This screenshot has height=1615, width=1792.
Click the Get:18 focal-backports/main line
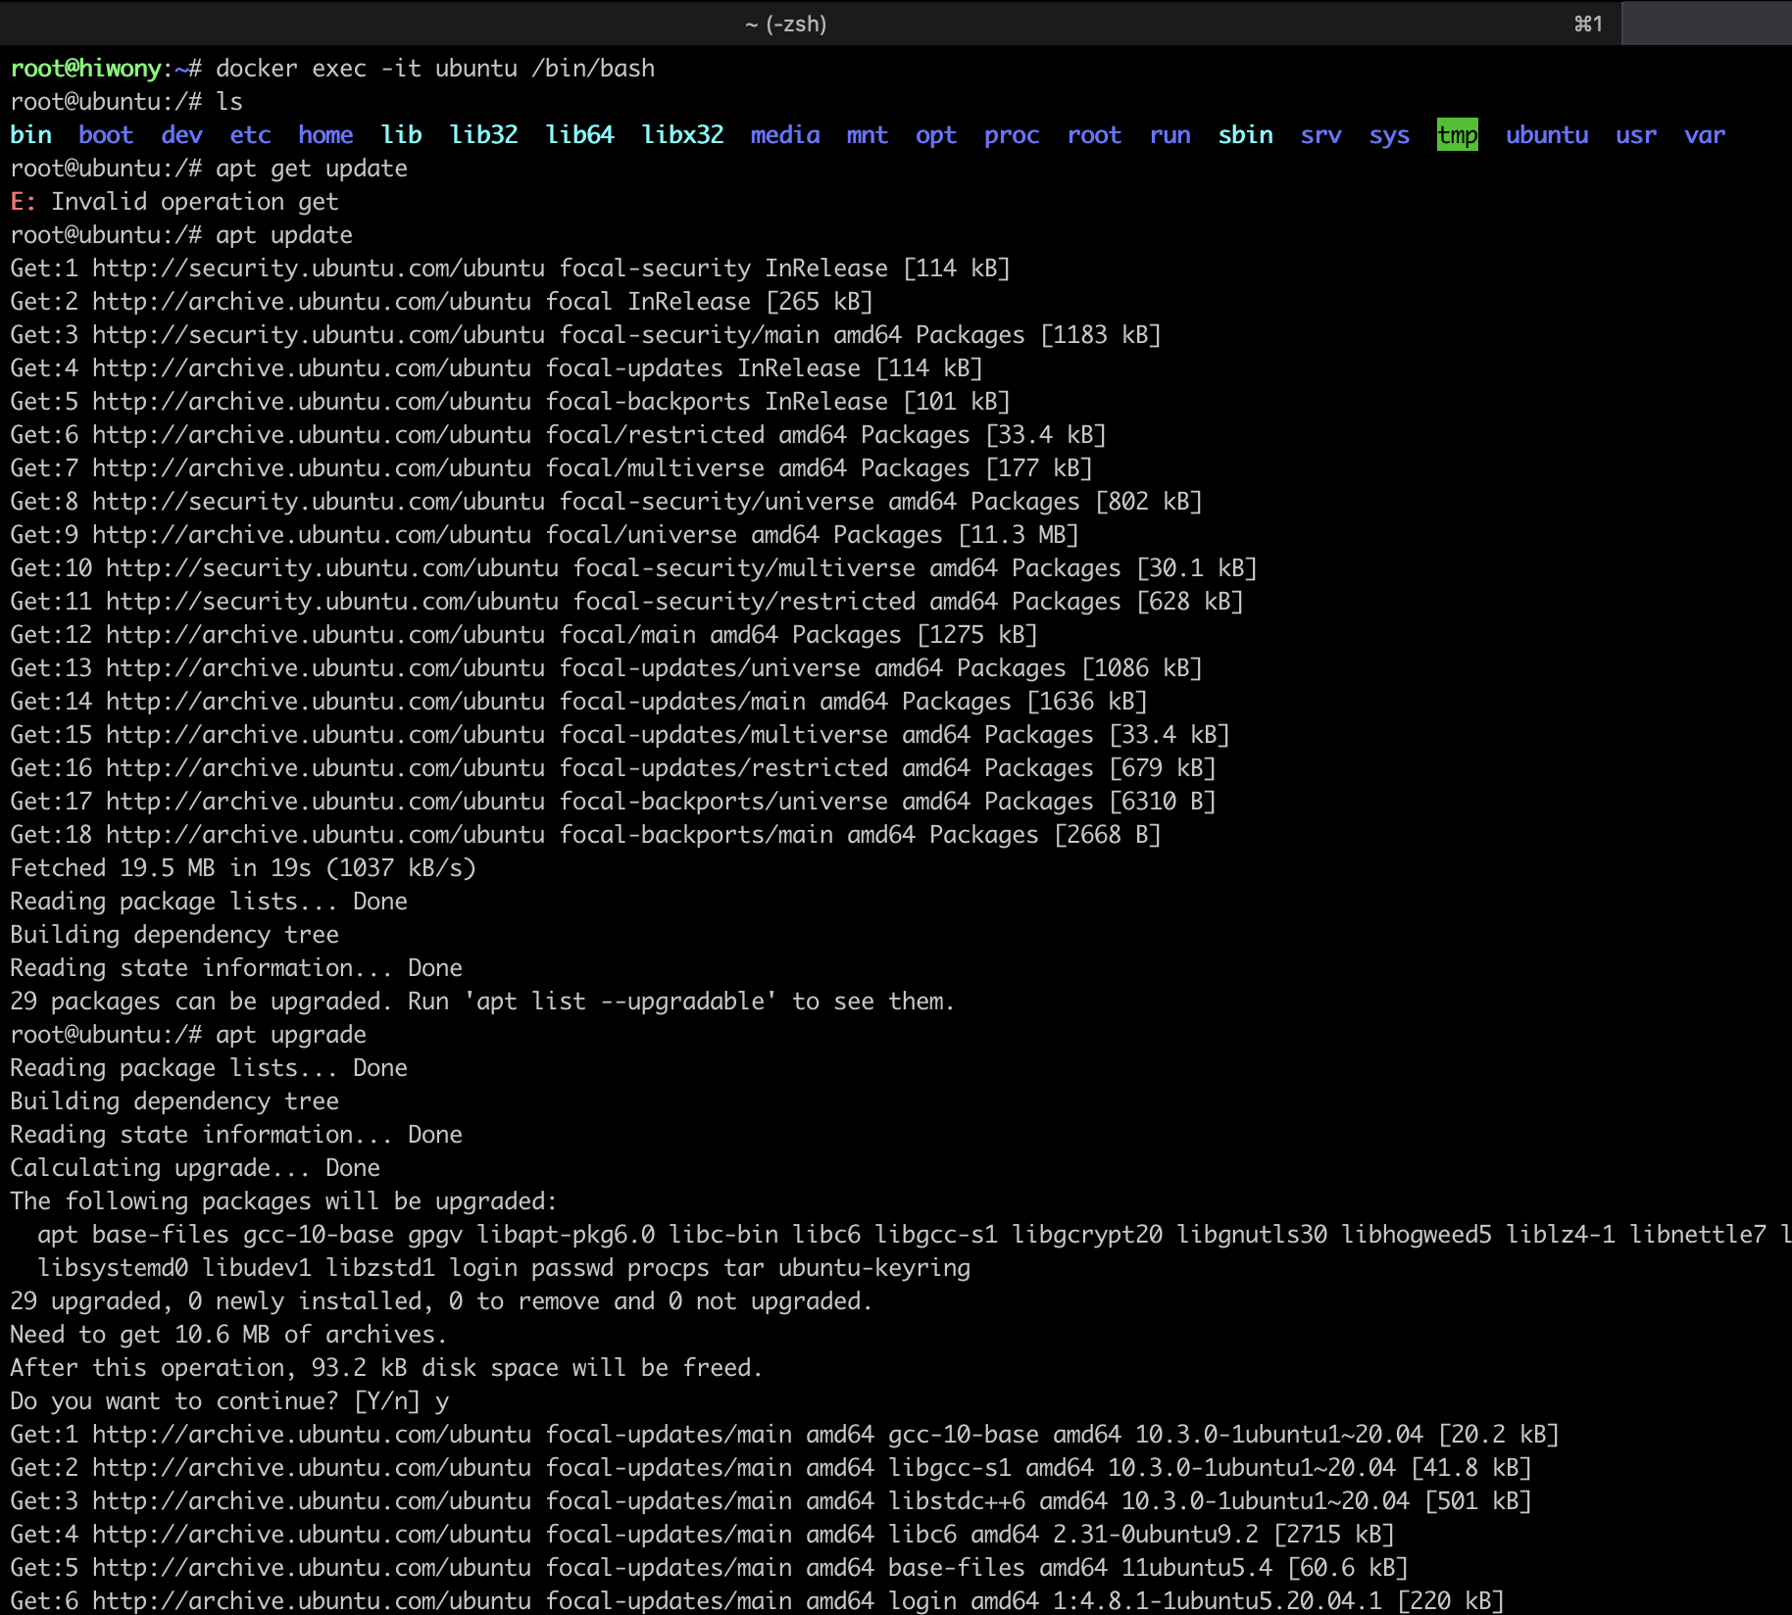point(585,835)
